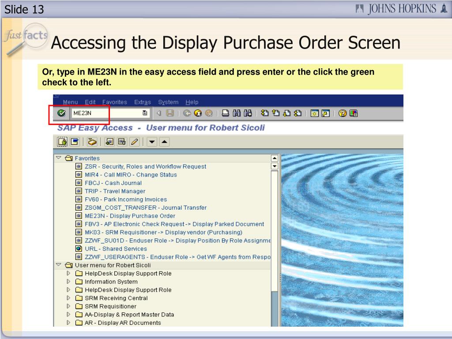Expand the SRM Requisitioner folder
This screenshot has height=339, width=452.
pos(68,306)
